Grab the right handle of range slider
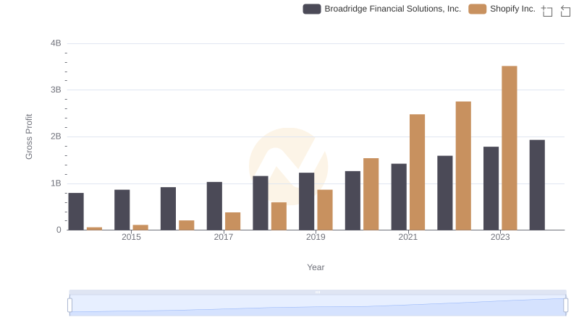Viewport: 579px width, 333px height. [565, 306]
